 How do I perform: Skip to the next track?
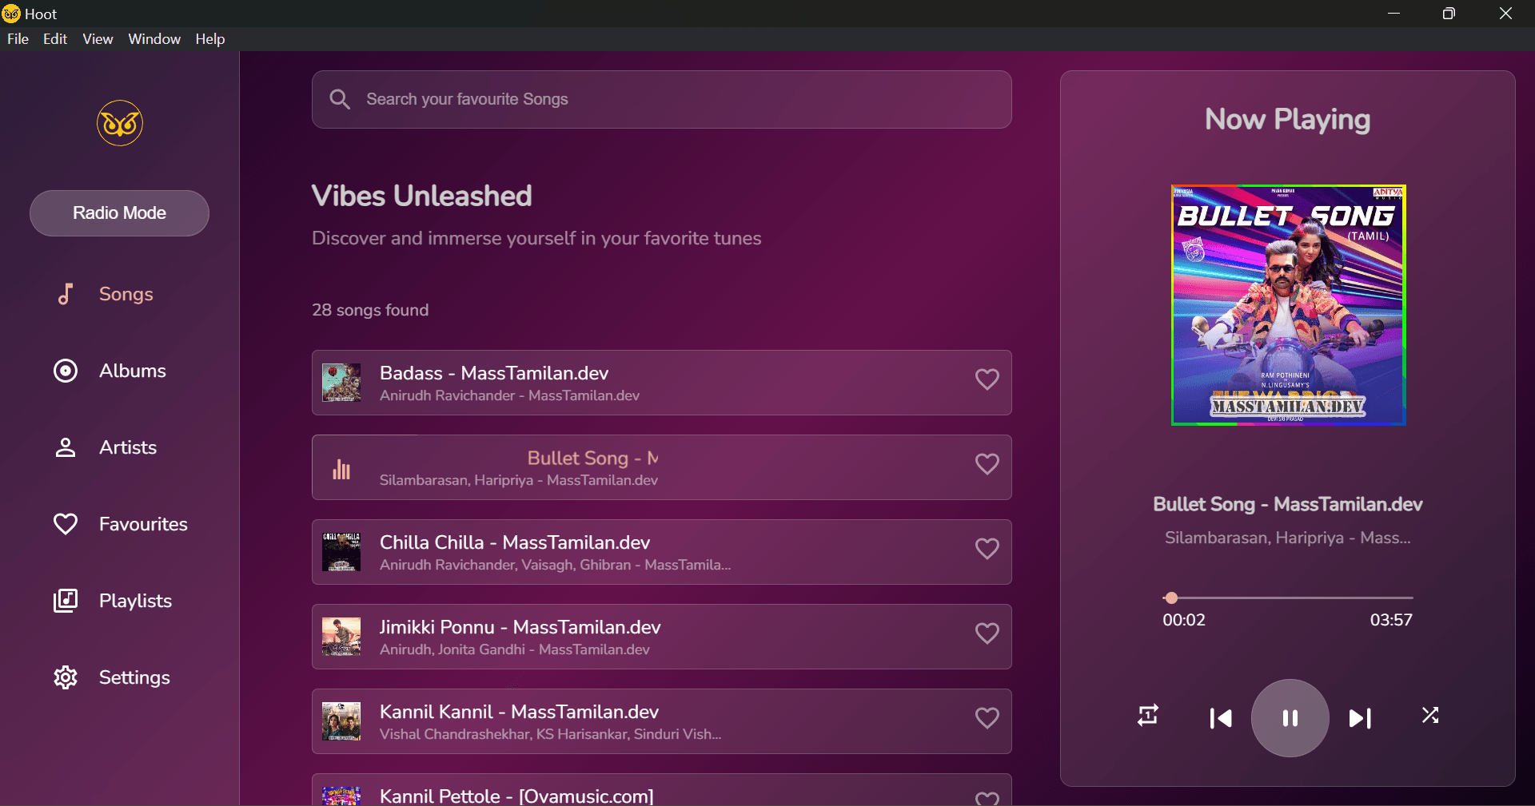click(x=1360, y=718)
